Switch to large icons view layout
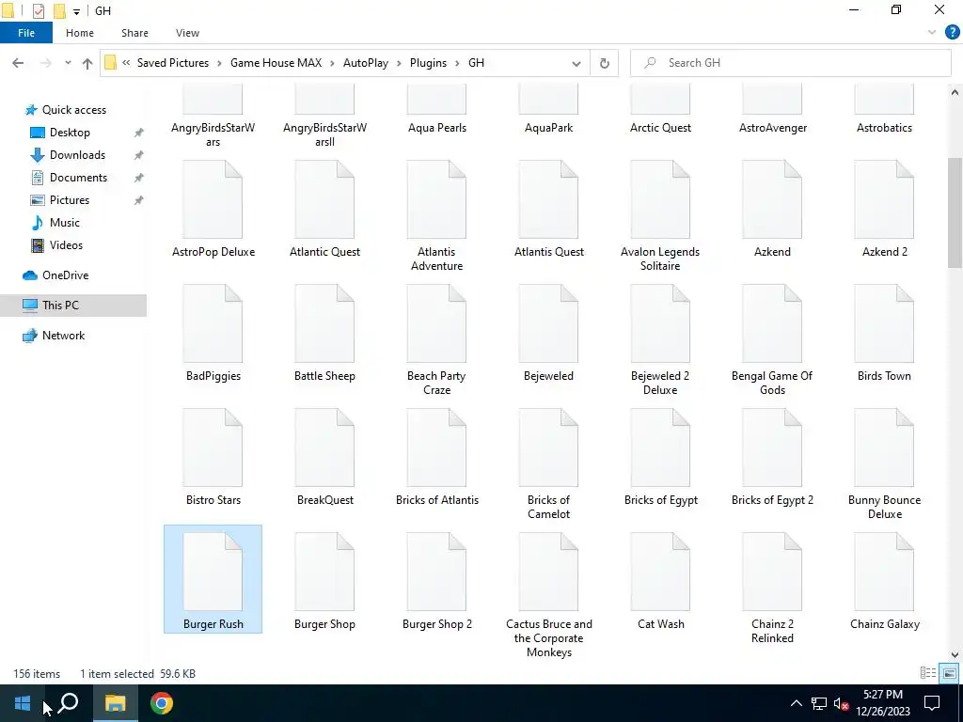 [949, 673]
